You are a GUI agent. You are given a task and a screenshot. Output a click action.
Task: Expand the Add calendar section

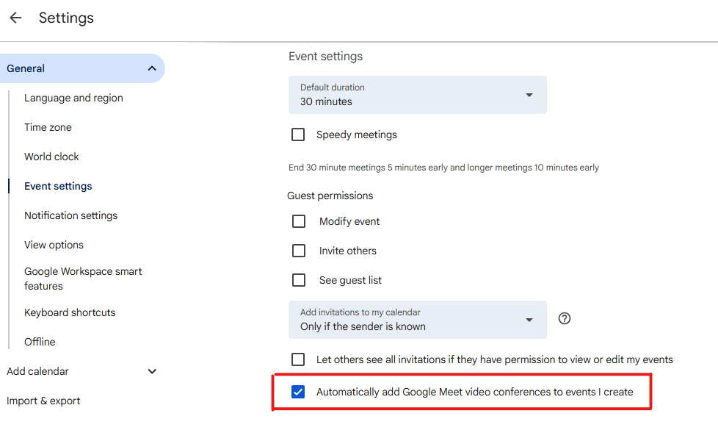pos(152,371)
